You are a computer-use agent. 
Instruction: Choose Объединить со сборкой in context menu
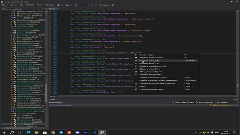(x=166, y=72)
